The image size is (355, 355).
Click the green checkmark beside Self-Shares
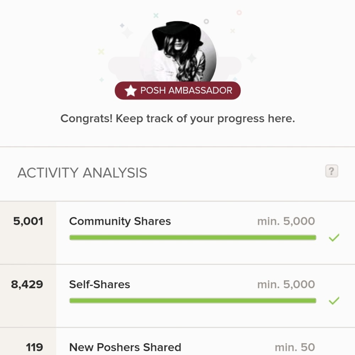334,301
